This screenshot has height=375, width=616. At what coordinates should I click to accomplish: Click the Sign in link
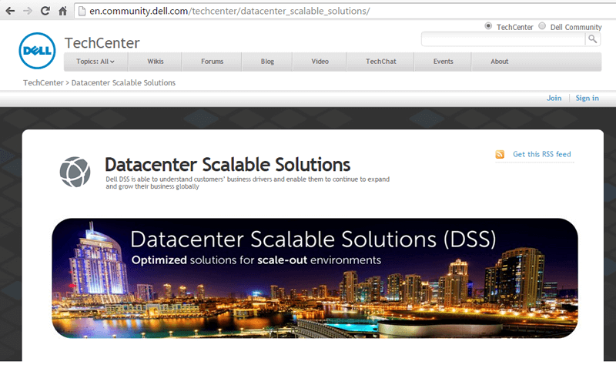click(x=588, y=98)
